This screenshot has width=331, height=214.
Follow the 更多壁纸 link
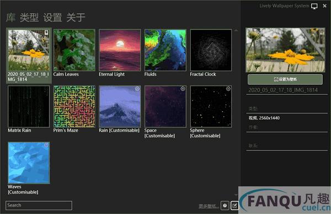click(x=209, y=206)
